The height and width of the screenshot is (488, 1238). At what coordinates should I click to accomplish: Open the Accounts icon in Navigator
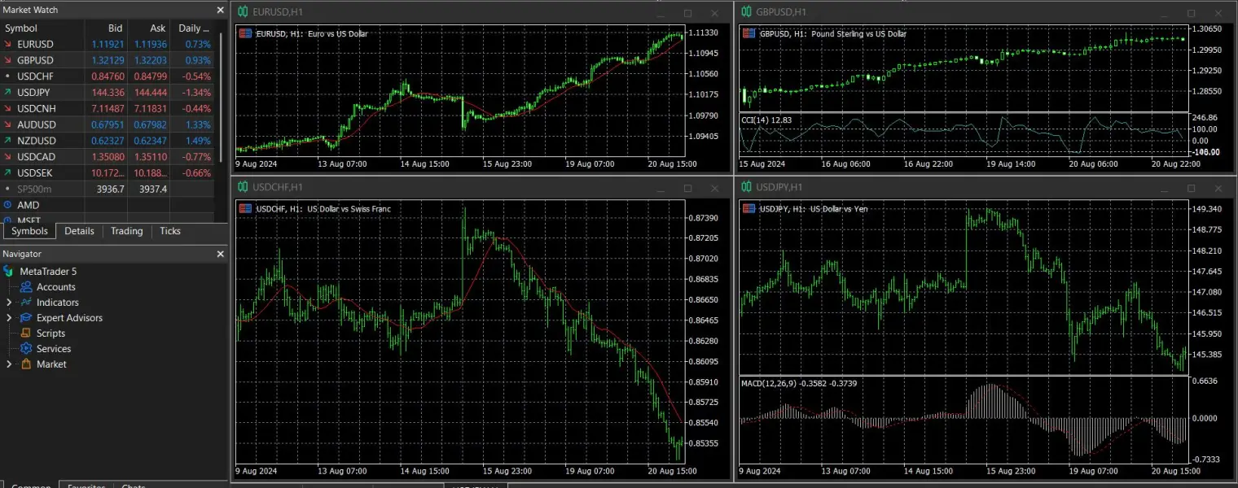click(x=26, y=287)
